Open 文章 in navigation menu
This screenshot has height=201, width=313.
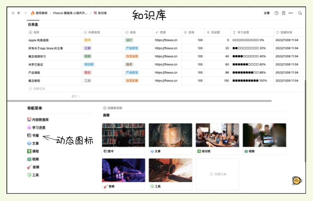pos(33,143)
